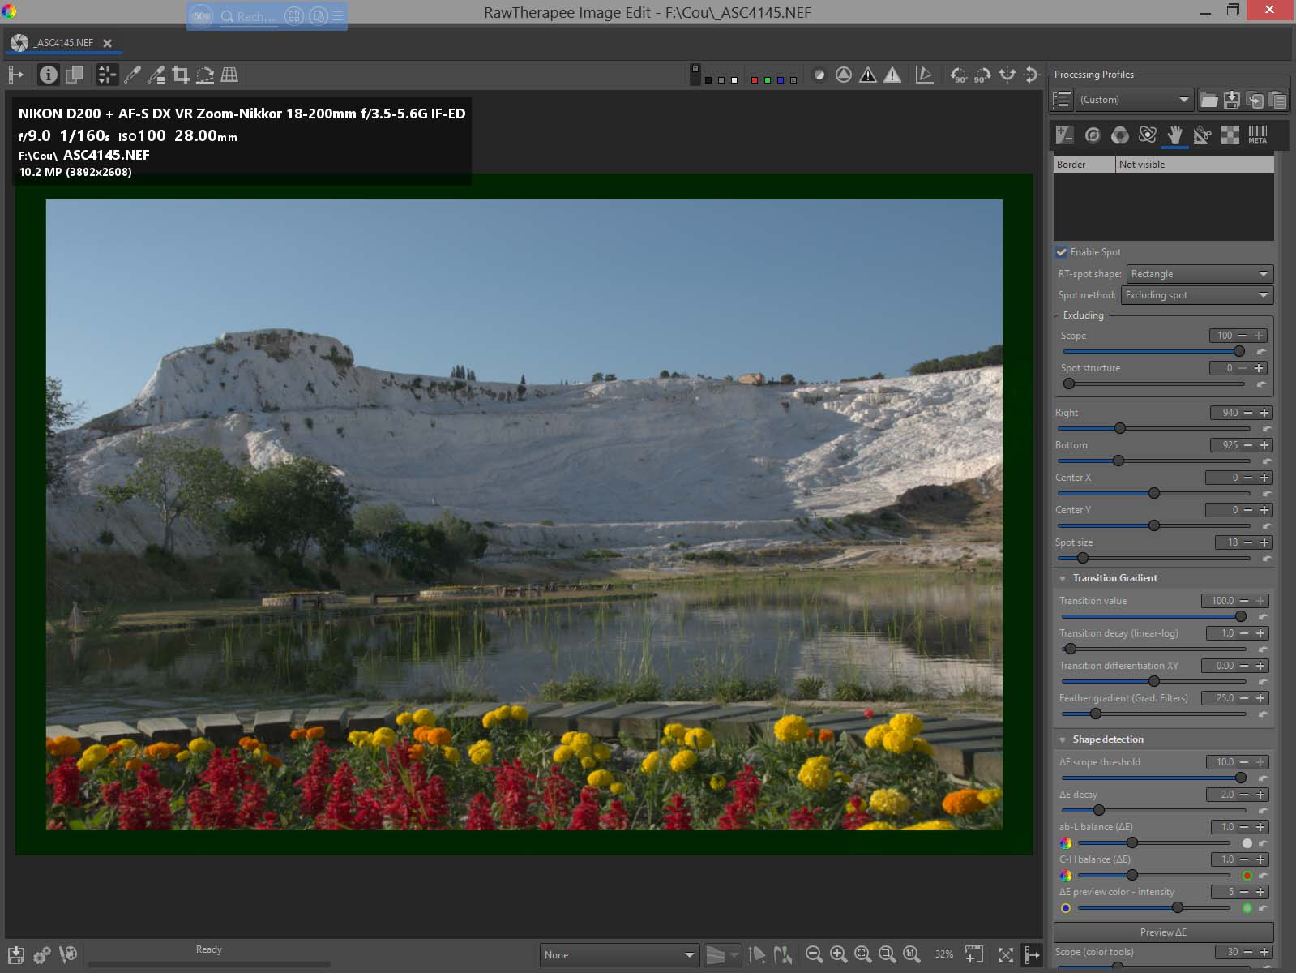The height and width of the screenshot is (973, 1296).
Task: Collapse the Transition Gradient section
Action: 1063,578
